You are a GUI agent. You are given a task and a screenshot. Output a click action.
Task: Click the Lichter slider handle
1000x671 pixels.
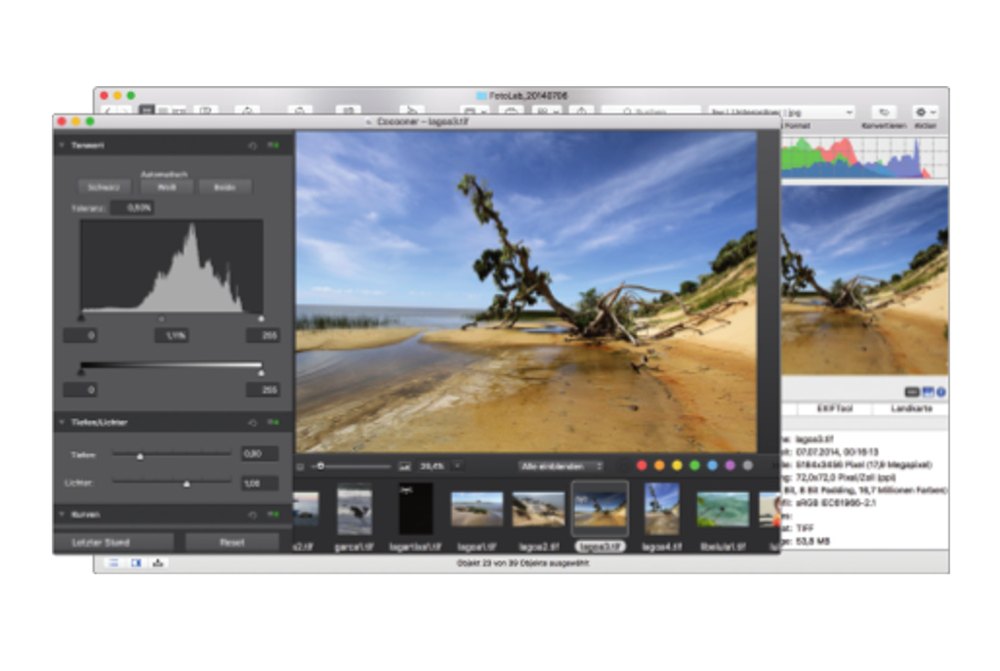click(187, 484)
